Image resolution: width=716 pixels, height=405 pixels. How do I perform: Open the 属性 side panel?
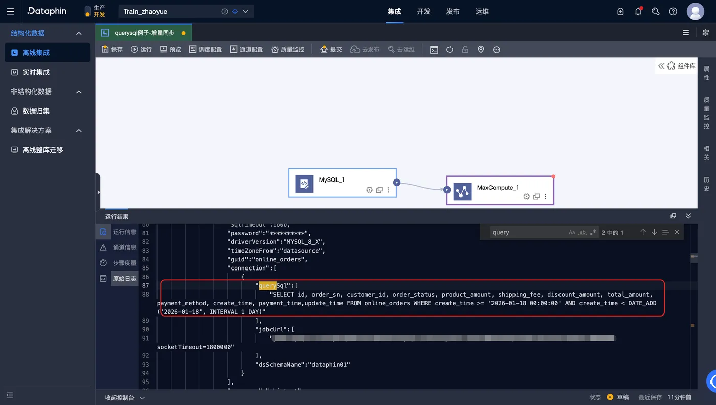(x=707, y=73)
